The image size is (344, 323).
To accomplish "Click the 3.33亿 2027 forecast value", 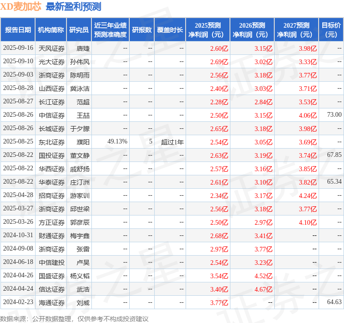I will click(x=308, y=62).
